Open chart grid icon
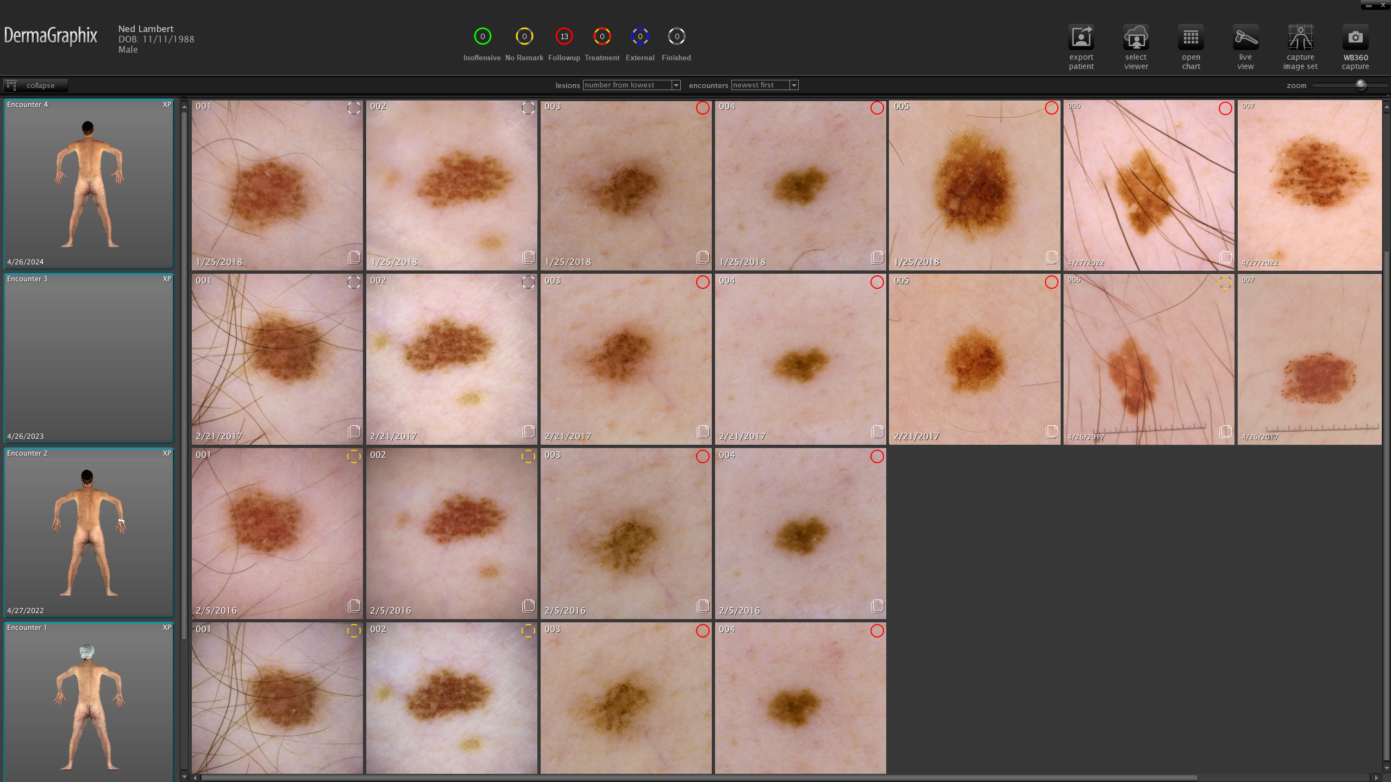This screenshot has width=1391, height=782. (1191, 37)
